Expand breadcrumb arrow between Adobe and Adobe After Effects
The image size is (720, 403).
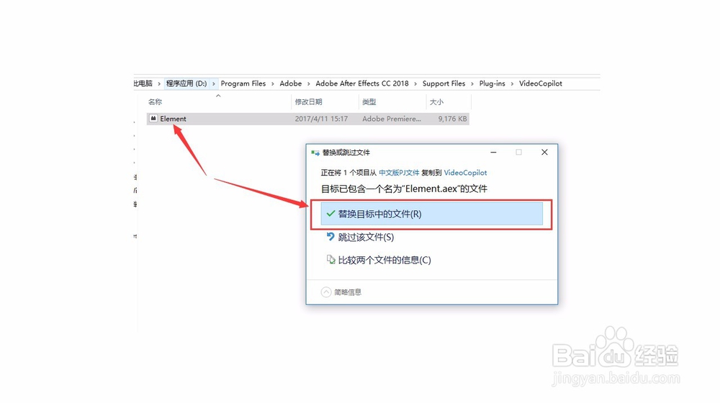(309, 83)
